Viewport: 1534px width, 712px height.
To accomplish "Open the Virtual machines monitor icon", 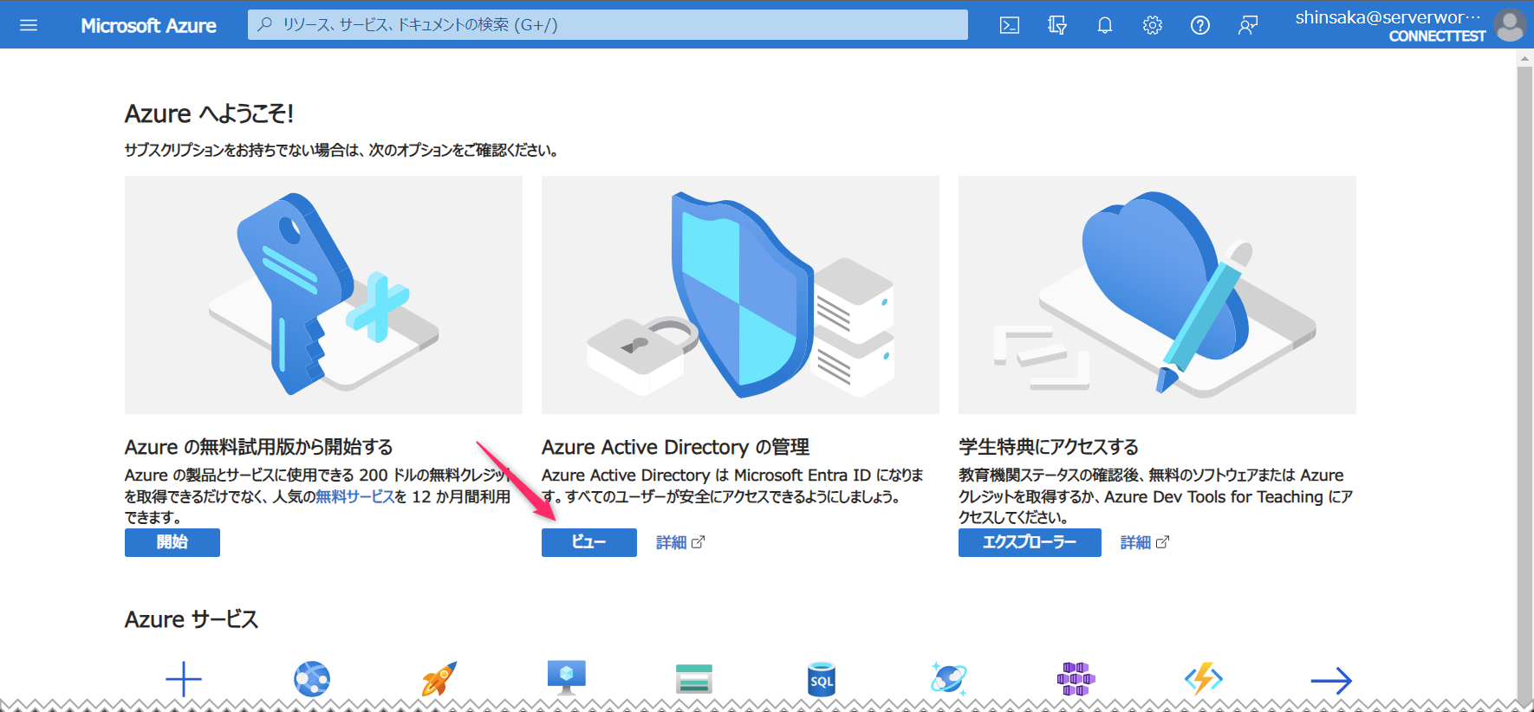I will (x=567, y=678).
